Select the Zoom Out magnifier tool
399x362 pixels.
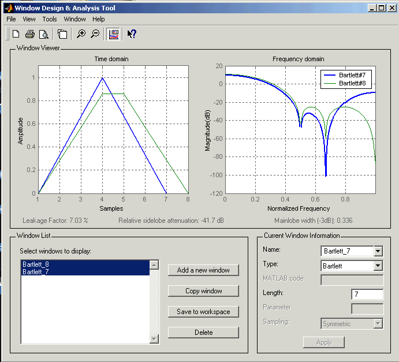pos(95,34)
